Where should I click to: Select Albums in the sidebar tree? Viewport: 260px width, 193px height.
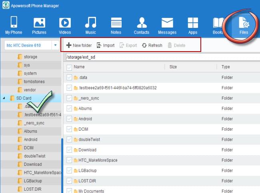[30, 131]
